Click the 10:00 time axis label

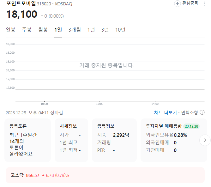coord(44,104)
